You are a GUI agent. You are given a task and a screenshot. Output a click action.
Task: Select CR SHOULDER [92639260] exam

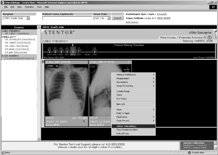click(20, 40)
